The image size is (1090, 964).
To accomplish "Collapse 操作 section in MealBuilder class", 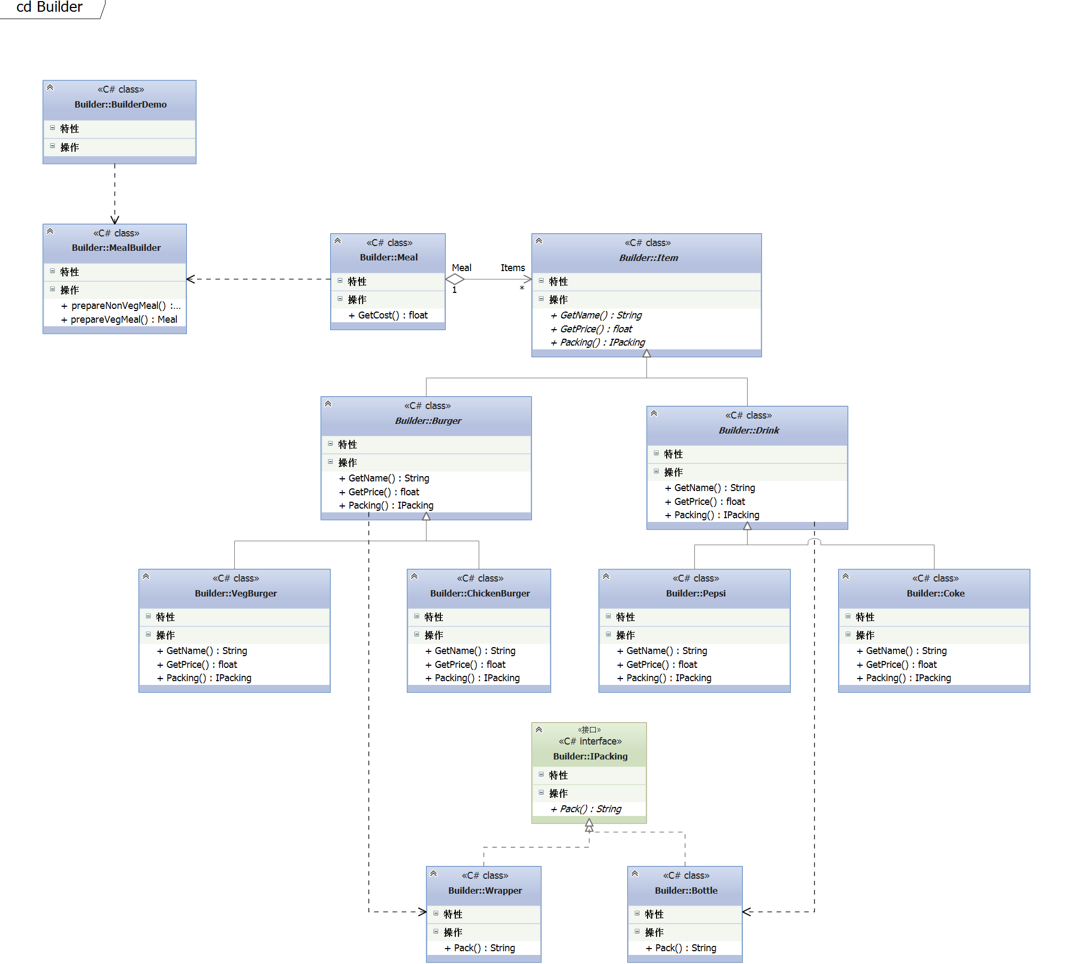I will pyautogui.click(x=52, y=289).
